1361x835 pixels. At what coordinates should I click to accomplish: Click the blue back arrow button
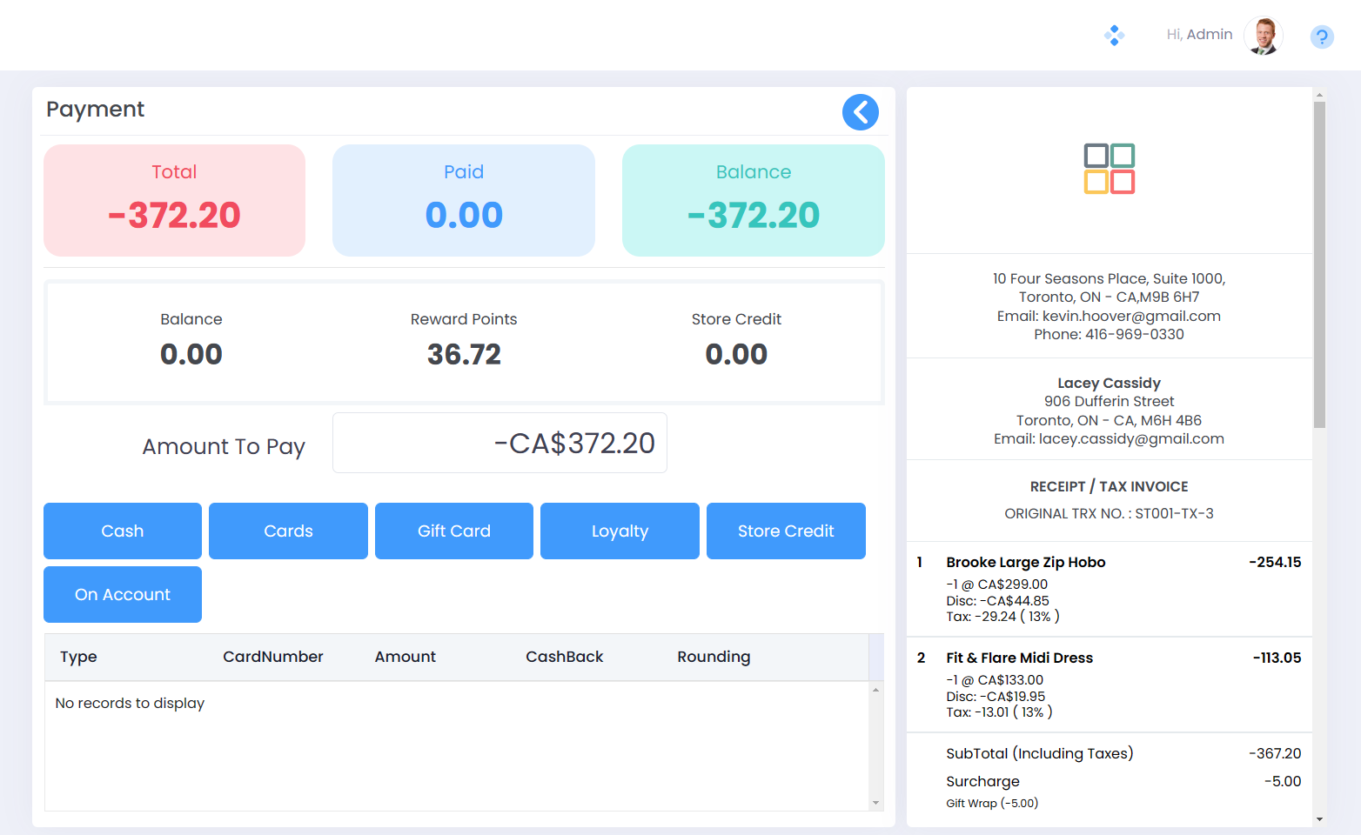[860, 112]
